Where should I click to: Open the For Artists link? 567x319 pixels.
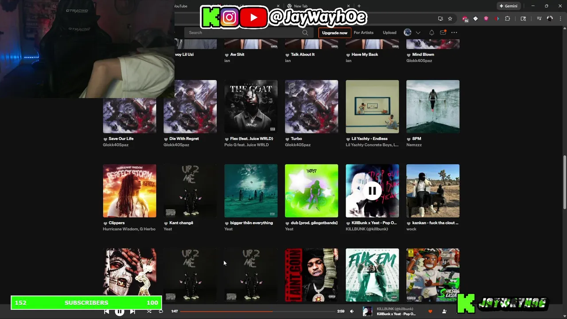tap(364, 32)
